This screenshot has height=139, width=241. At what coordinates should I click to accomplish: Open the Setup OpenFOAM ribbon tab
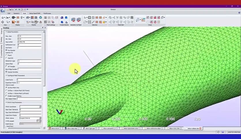pyautogui.click(x=35, y=13)
